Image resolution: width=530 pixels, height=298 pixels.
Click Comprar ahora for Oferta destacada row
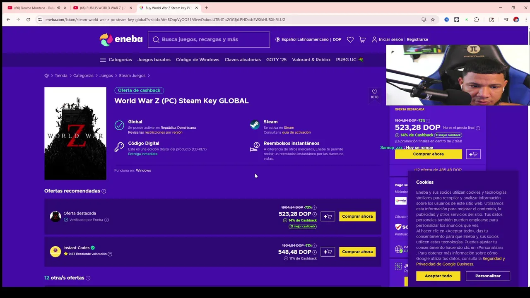click(357, 216)
